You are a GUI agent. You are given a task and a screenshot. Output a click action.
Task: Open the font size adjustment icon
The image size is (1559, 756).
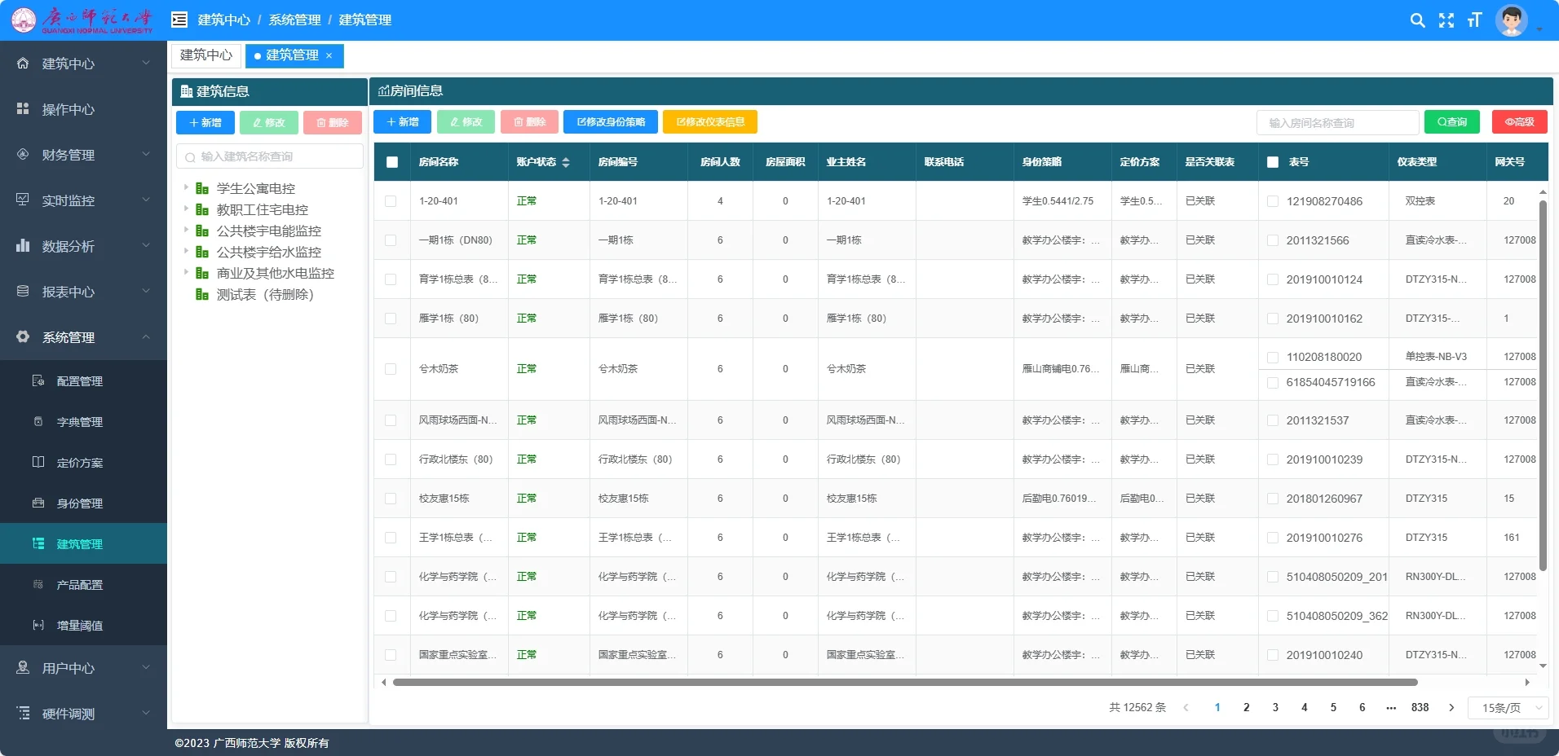coord(1474,20)
